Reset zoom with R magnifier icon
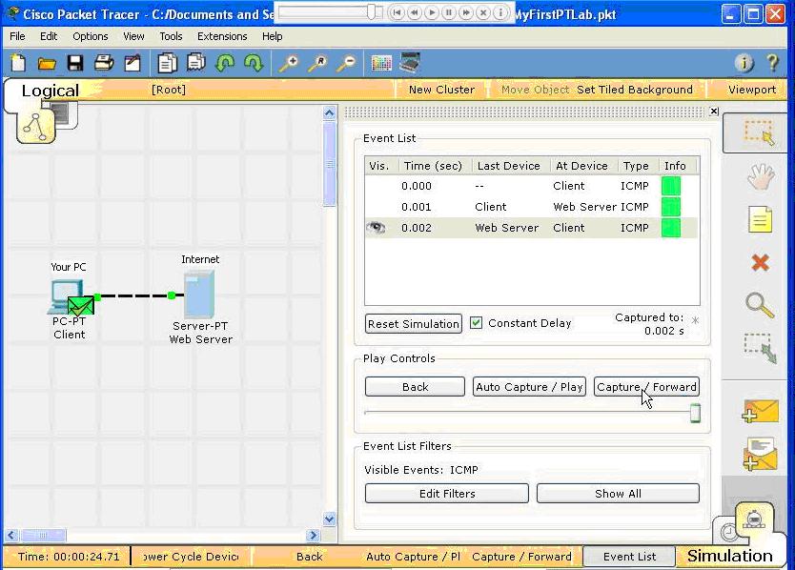The image size is (795, 570). coord(318,64)
